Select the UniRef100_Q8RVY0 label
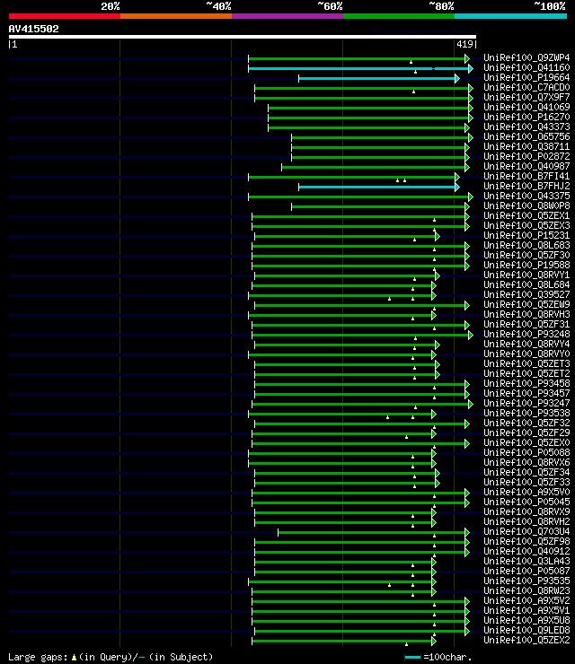The width and height of the screenshot is (575, 664). pyautogui.click(x=526, y=354)
